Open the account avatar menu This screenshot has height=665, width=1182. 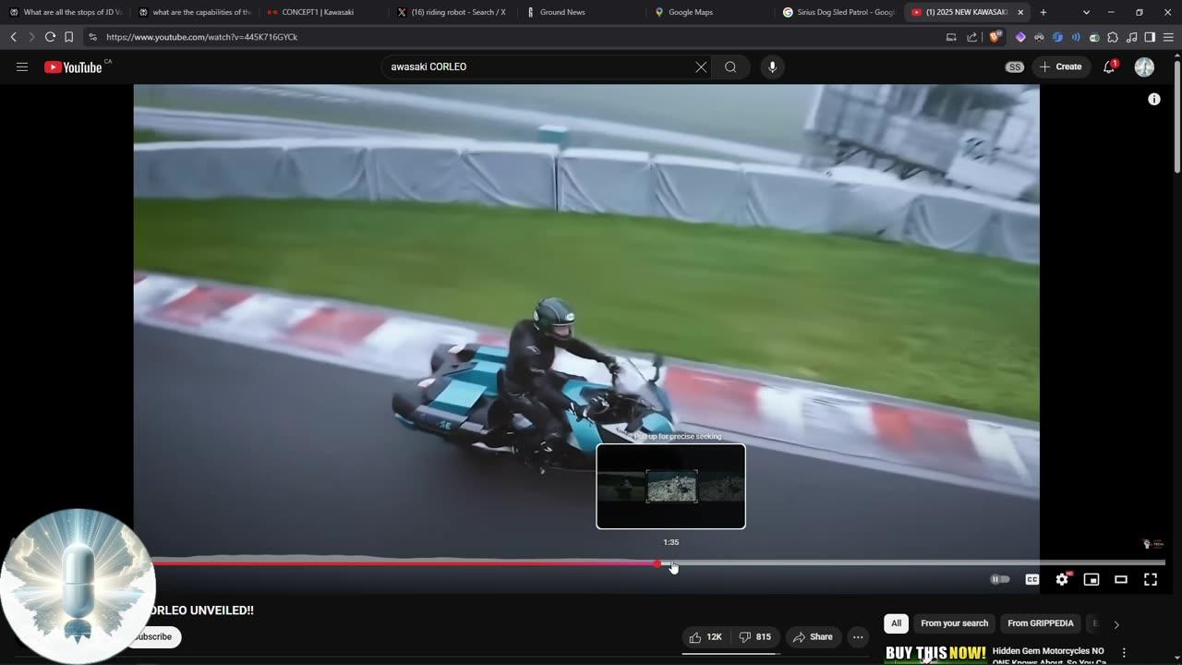(1144, 66)
